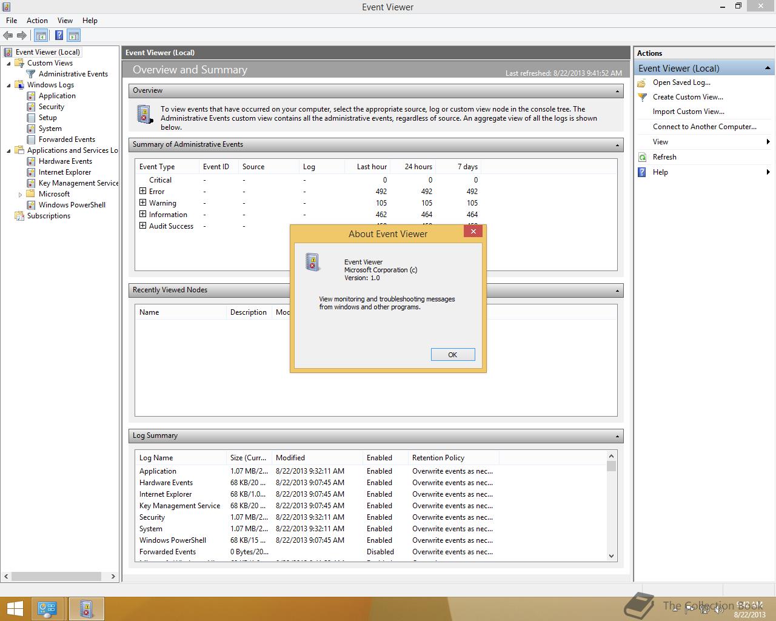Collapse Summary of Administrative Events section
Image resolution: width=776 pixels, height=621 pixels.
(x=617, y=145)
